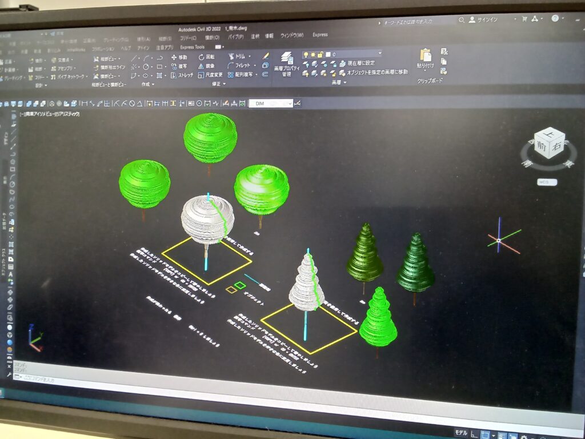
Task: Toggle the layer lightbulb on/off icon
Action: (x=306, y=54)
